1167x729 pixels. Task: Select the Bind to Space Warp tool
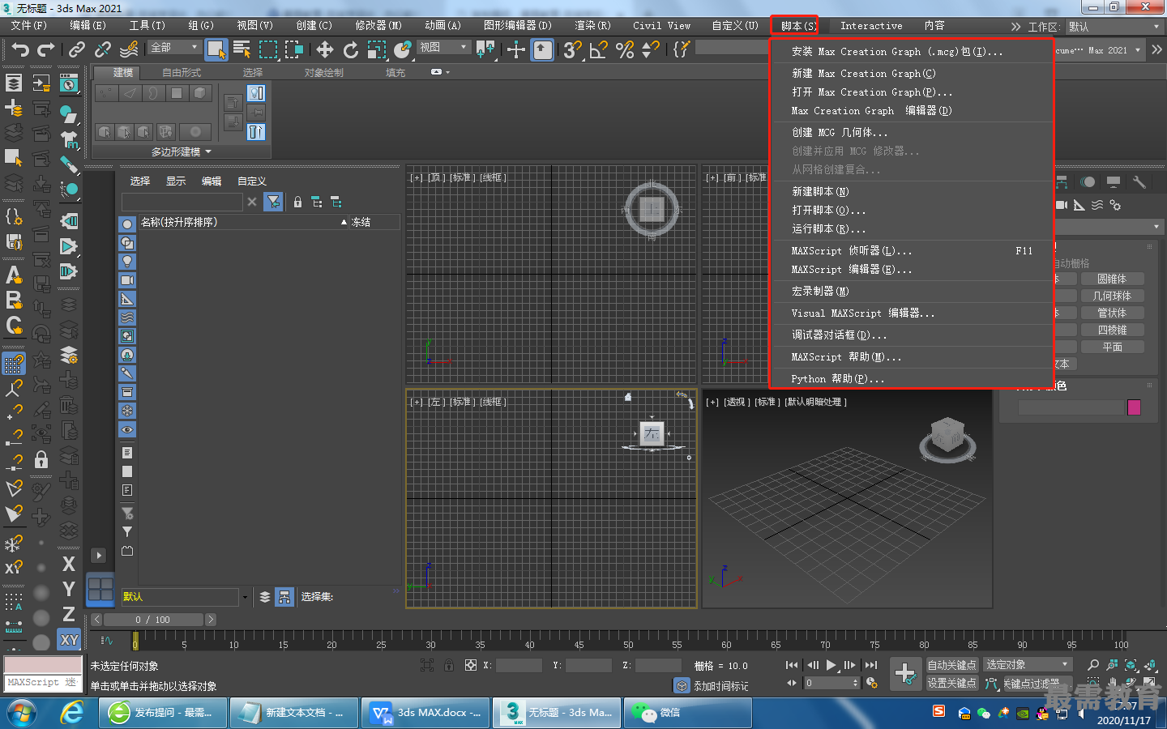129,50
